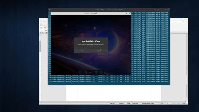Click 'English (United States)' language in status bar
The width and height of the screenshot is (199, 112).
click(x=148, y=104)
